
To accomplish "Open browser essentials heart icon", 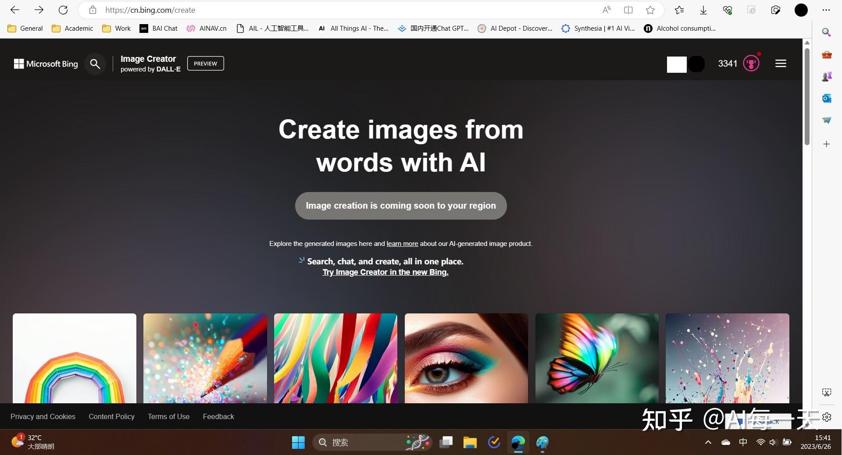I will point(727,10).
